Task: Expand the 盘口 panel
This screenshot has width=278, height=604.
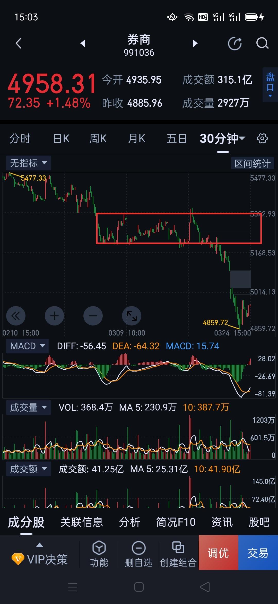Action: 270,85
